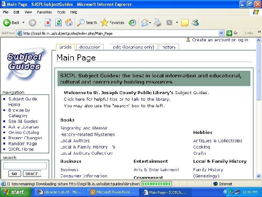
Task: Open the Edit menu
Action: (x=16, y=12)
